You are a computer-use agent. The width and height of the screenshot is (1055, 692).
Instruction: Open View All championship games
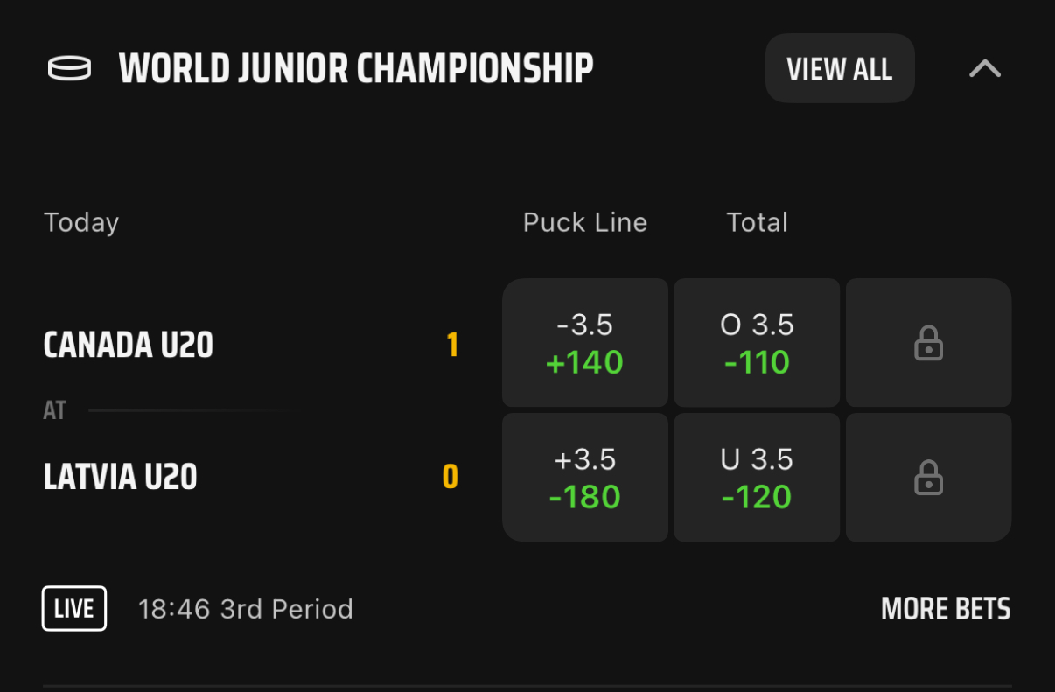coord(840,68)
